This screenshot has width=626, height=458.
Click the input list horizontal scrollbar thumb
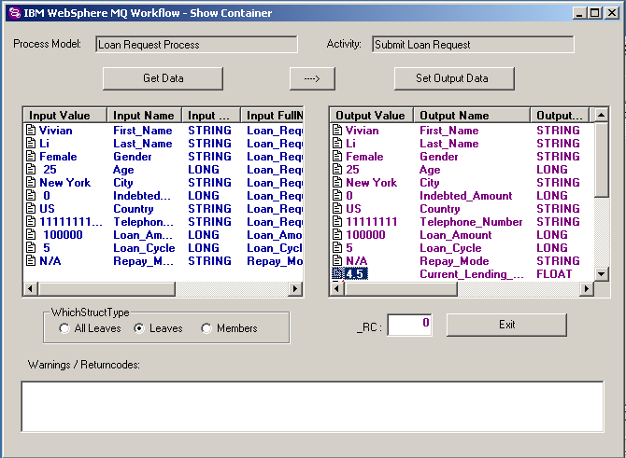pos(107,288)
